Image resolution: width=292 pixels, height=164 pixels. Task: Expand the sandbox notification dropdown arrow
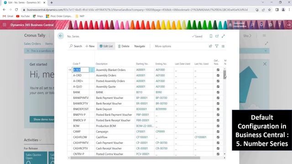pyautogui.click(x=266, y=51)
